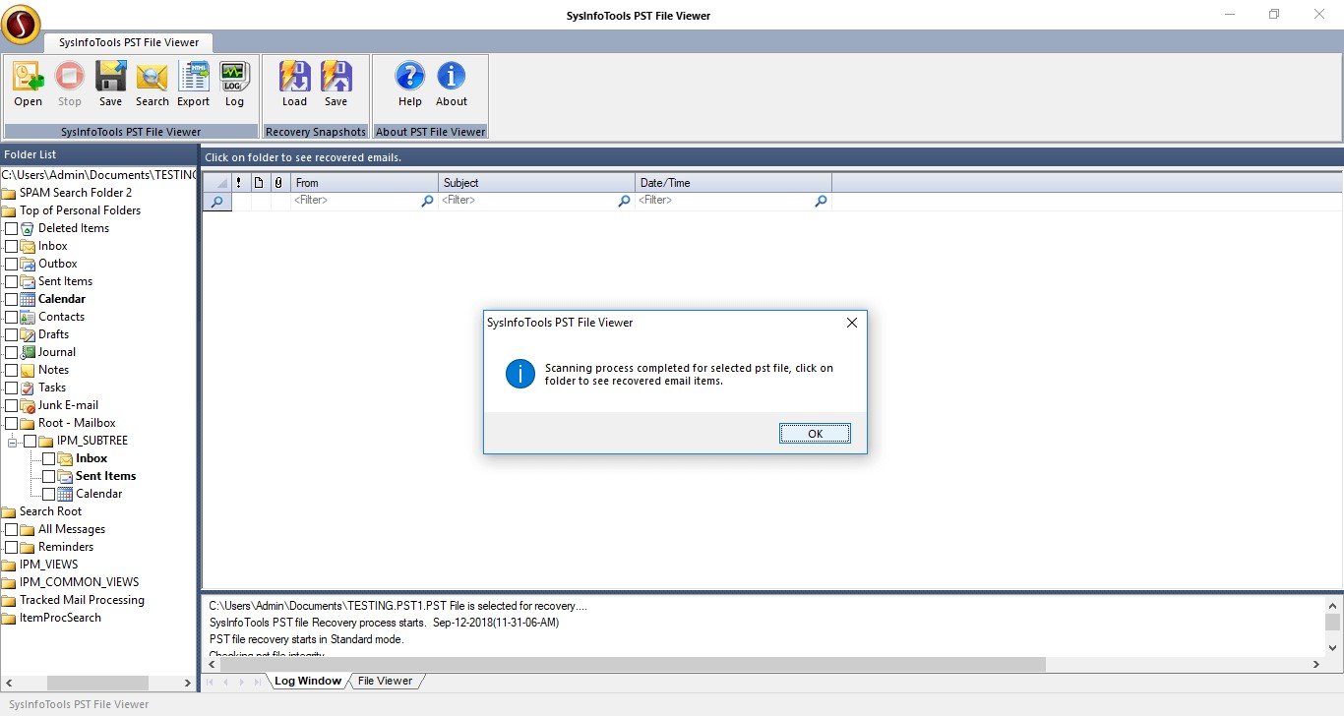Image resolution: width=1344 pixels, height=716 pixels.
Task: Tick the Contacts folder checkbox
Action: 12,317
